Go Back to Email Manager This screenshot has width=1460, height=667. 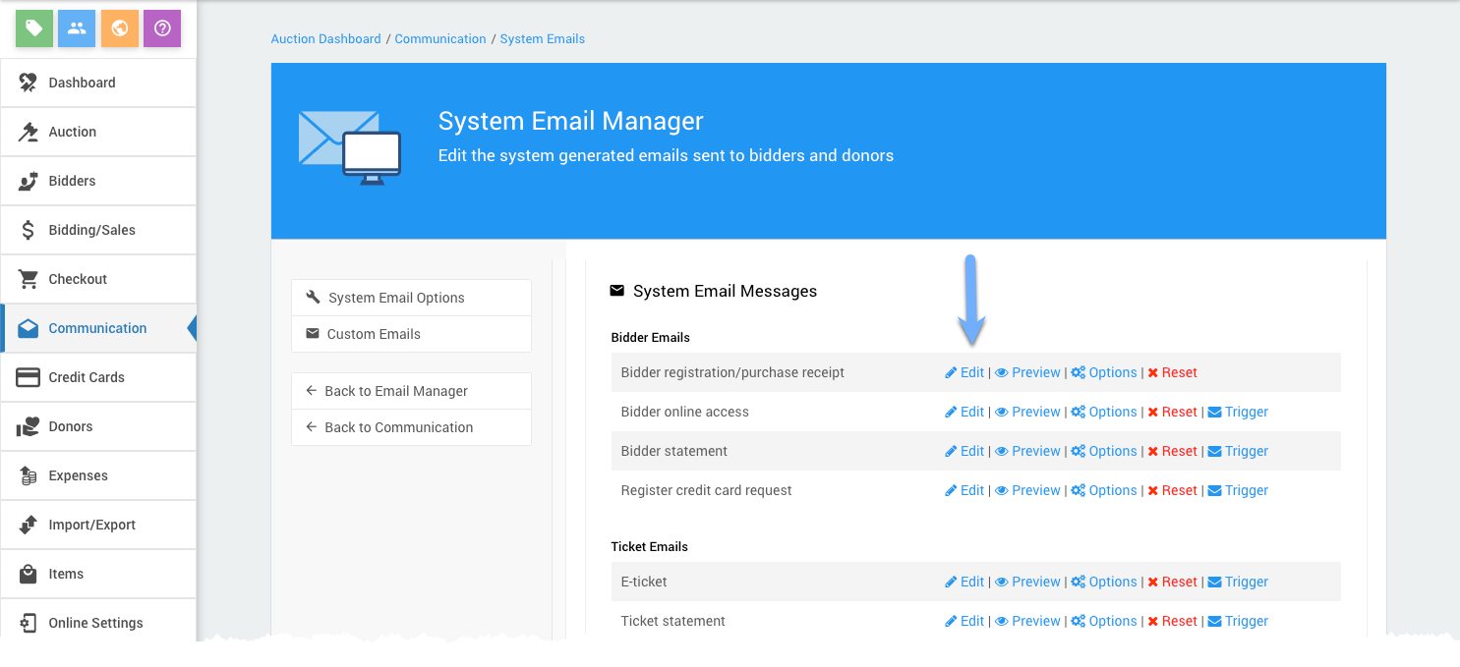(x=396, y=391)
